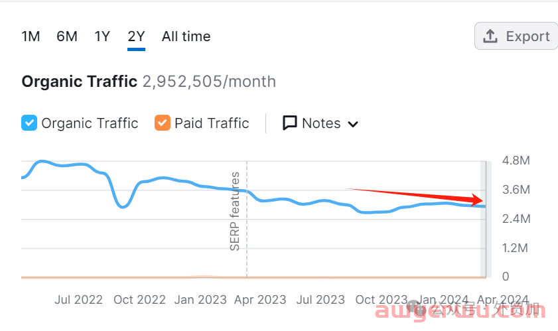
Task: Click the Jan 2023 axis label
Action: pyautogui.click(x=200, y=300)
